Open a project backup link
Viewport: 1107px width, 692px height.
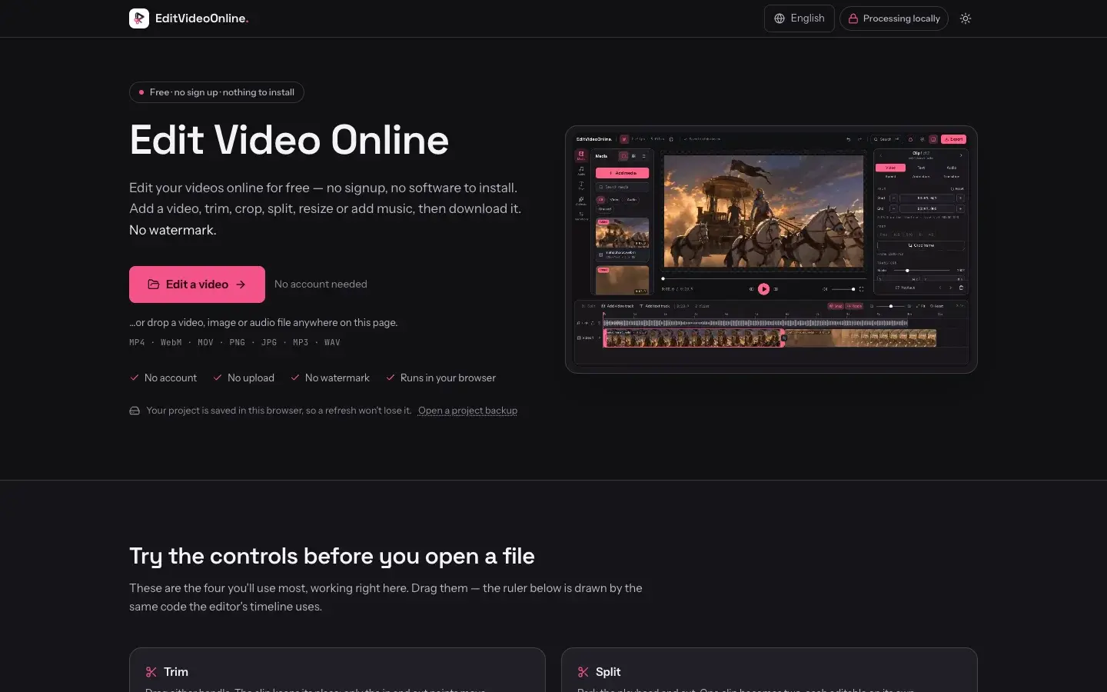pyautogui.click(x=467, y=411)
